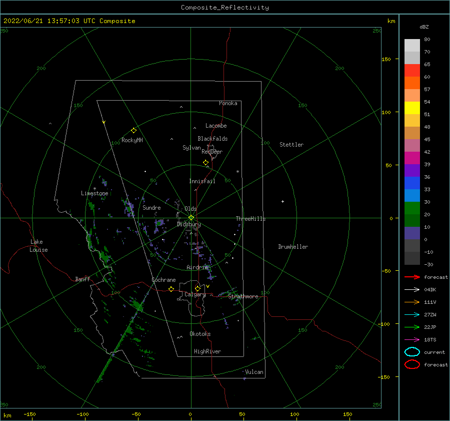Click the 65 dBZ red color swatch
Viewport: 450px width, 421px height.
click(x=412, y=71)
